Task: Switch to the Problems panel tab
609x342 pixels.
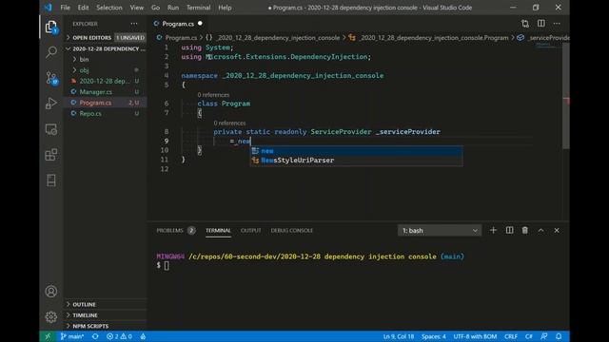Action: 169,230
